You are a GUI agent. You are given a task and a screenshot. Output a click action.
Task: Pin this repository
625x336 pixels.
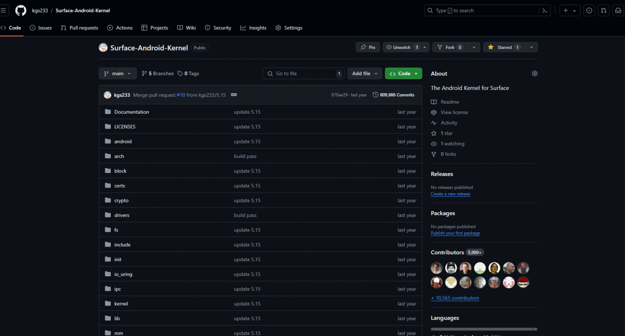coord(368,47)
